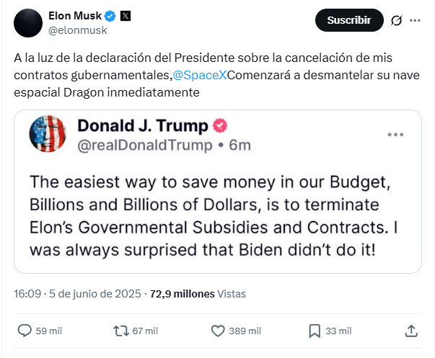Open Donald J. Trump's profile picture
This screenshot has height=358, width=435.
48,133
